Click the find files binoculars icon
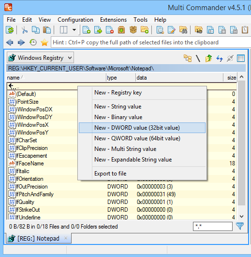The width and height of the screenshot is (251, 257). (183, 30)
